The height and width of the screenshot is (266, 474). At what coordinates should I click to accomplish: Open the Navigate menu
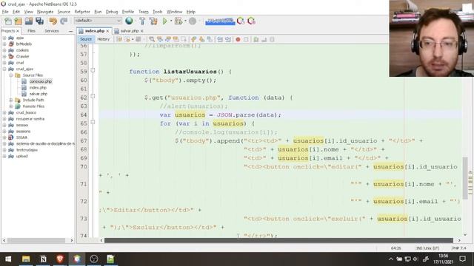pos(45,12)
